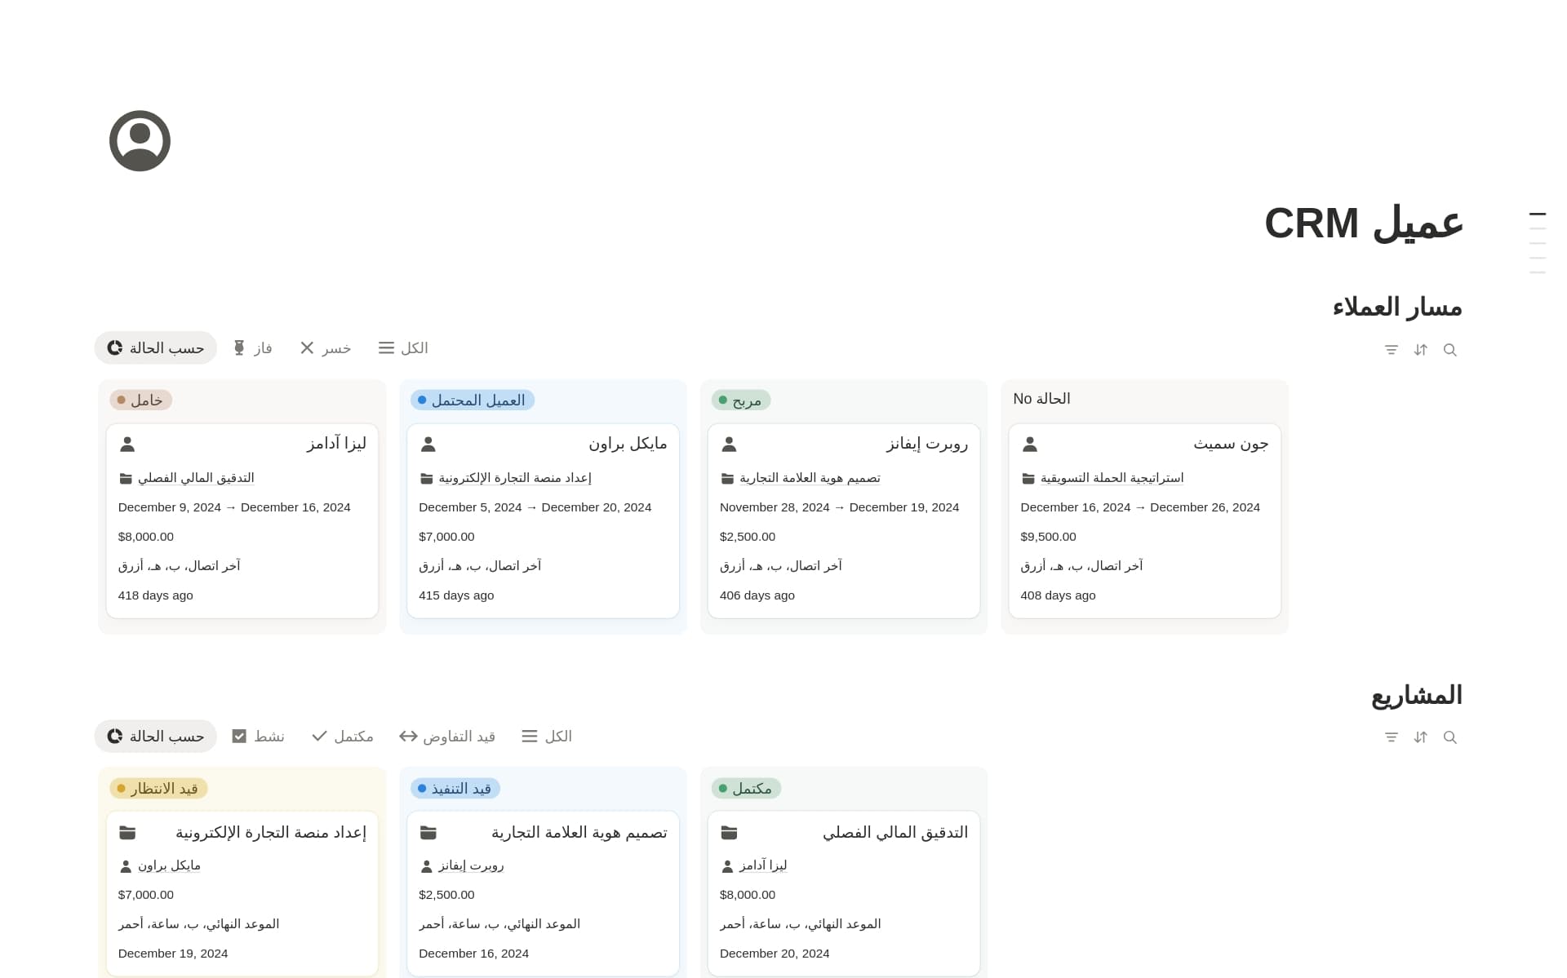Click the search icon in مسار العملاء section
The height and width of the screenshot is (978, 1567).
tap(1449, 350)
